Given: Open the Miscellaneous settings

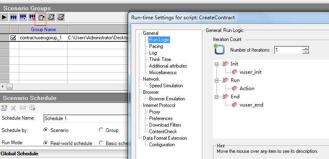Looking at the screenshot, I should click(x=163, y=73).
